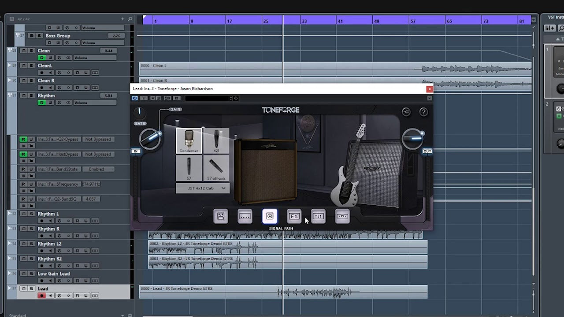Image resolution: width=564 pixels, height=317 pixels.
Task: Toggle monitor on the Lead track
Action: (51, 296)
